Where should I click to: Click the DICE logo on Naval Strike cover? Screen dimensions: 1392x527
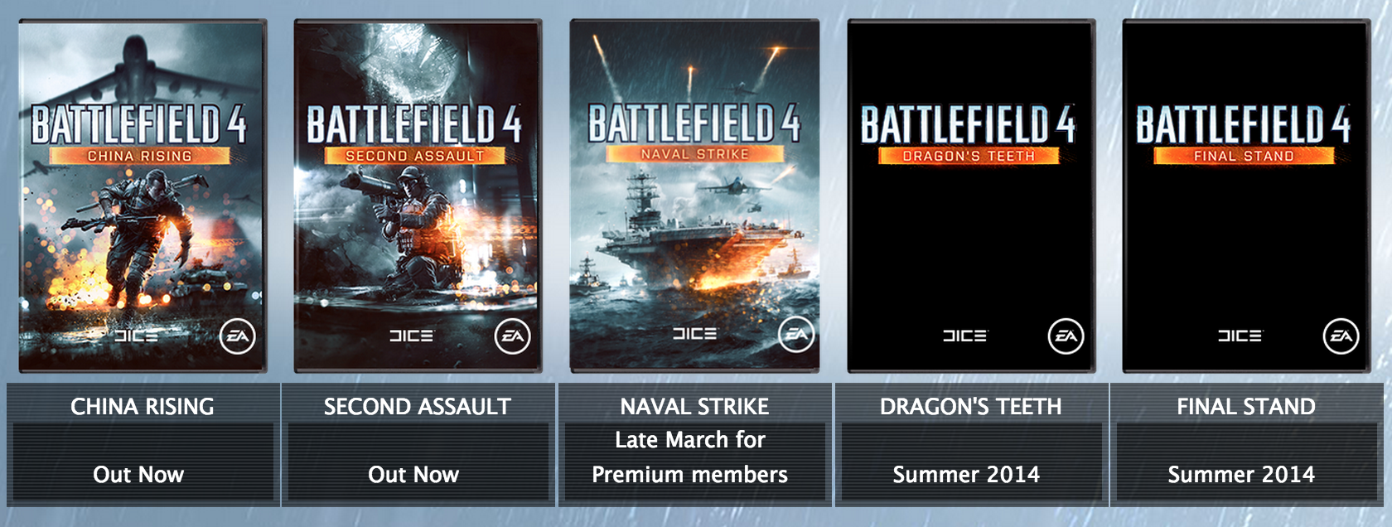click(694, 333)
